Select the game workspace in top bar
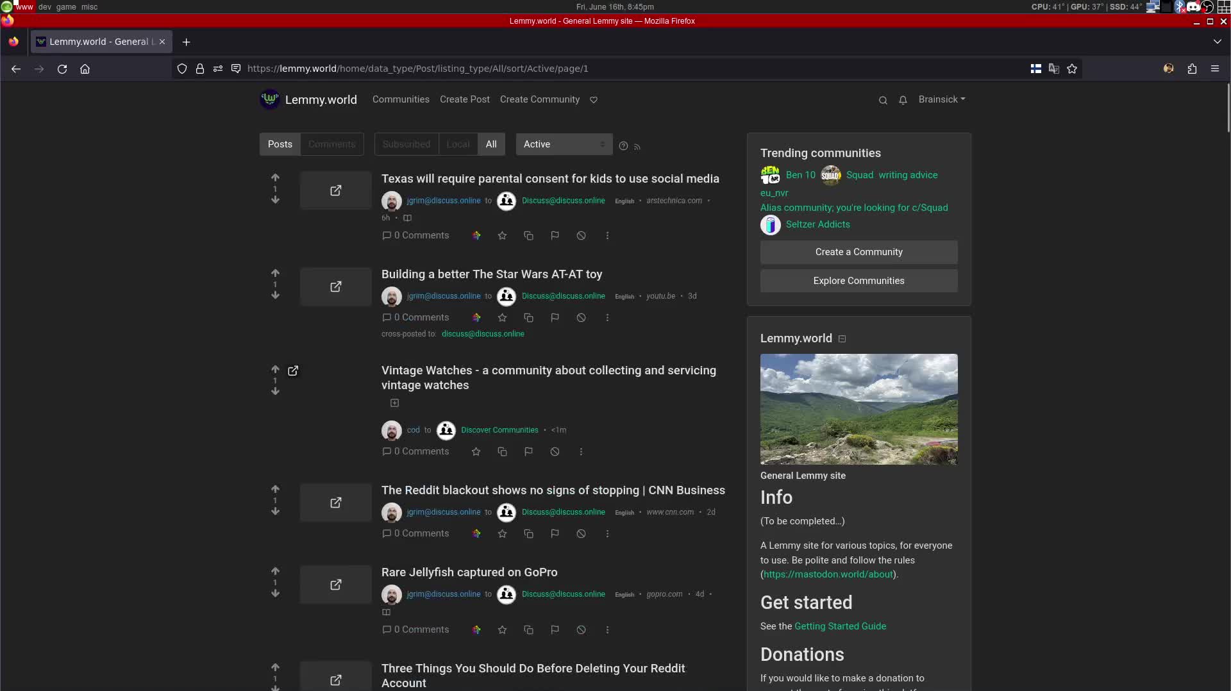Screen dimensions: 1231x691 [x=66, y=6]
